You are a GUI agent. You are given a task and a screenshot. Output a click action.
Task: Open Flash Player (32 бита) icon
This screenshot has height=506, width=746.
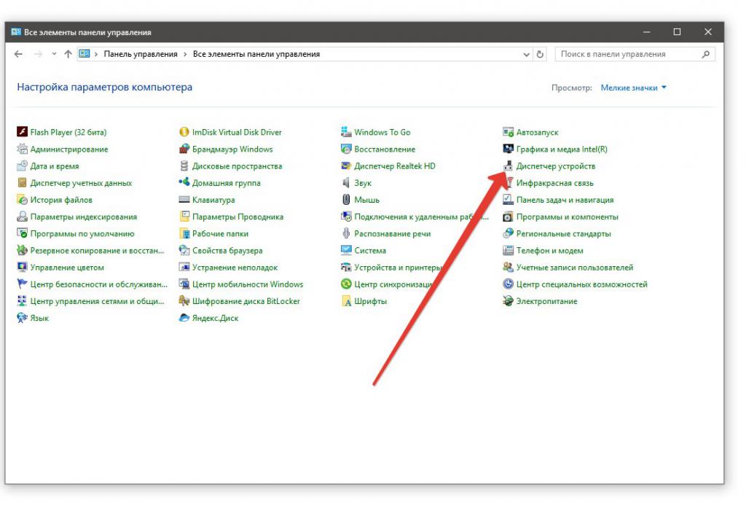tap(22, 132)
